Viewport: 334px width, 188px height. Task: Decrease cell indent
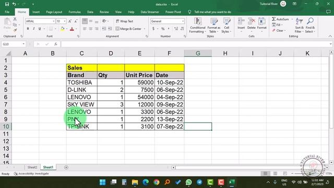tap(104, 29)
